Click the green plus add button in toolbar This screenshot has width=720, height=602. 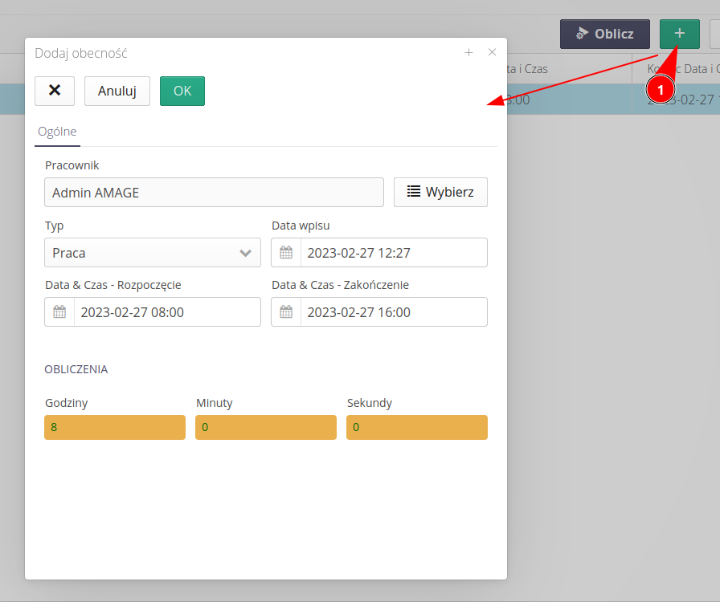(x=679, y=34)
